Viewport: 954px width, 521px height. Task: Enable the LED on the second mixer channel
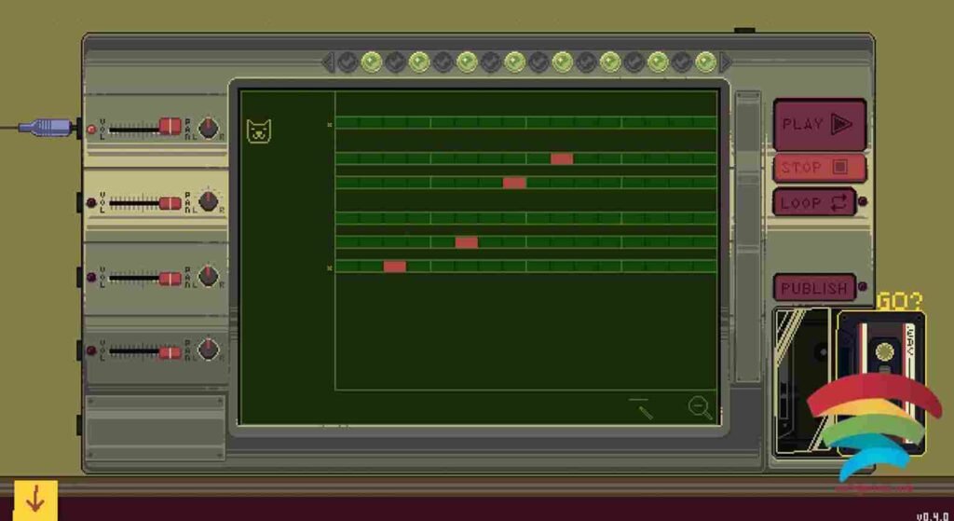pos(91,202)
